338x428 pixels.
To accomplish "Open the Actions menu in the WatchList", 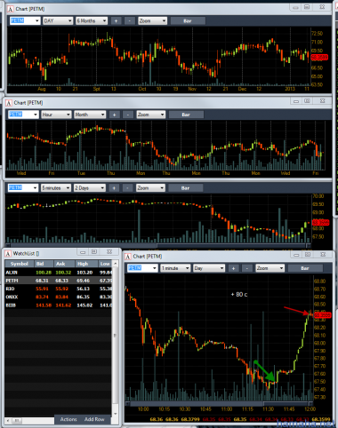I will [68, 419].
